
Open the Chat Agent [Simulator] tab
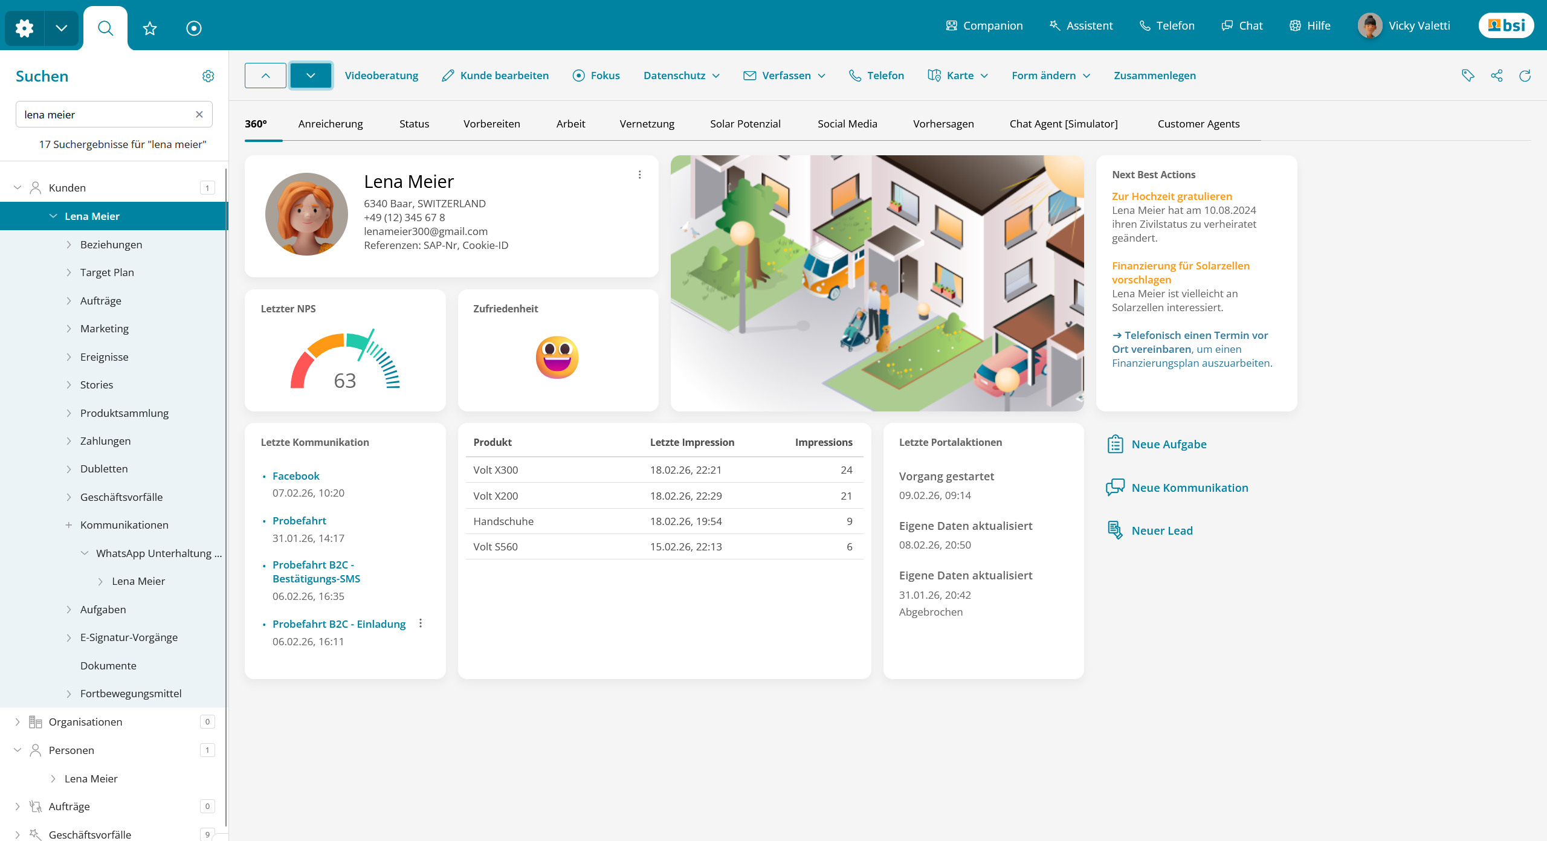tap(1064, 124)
